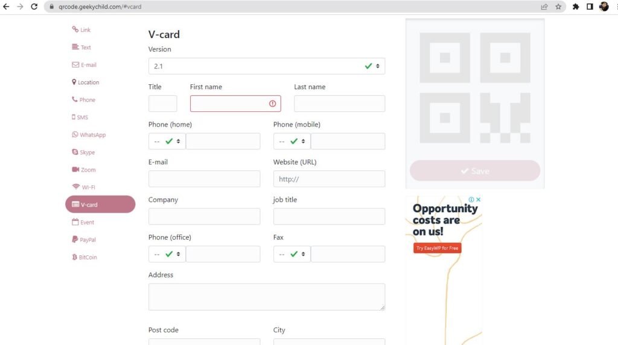Click the error icon in First name field
The width and height of the screenshot is (618, 345).
[272, 104]
